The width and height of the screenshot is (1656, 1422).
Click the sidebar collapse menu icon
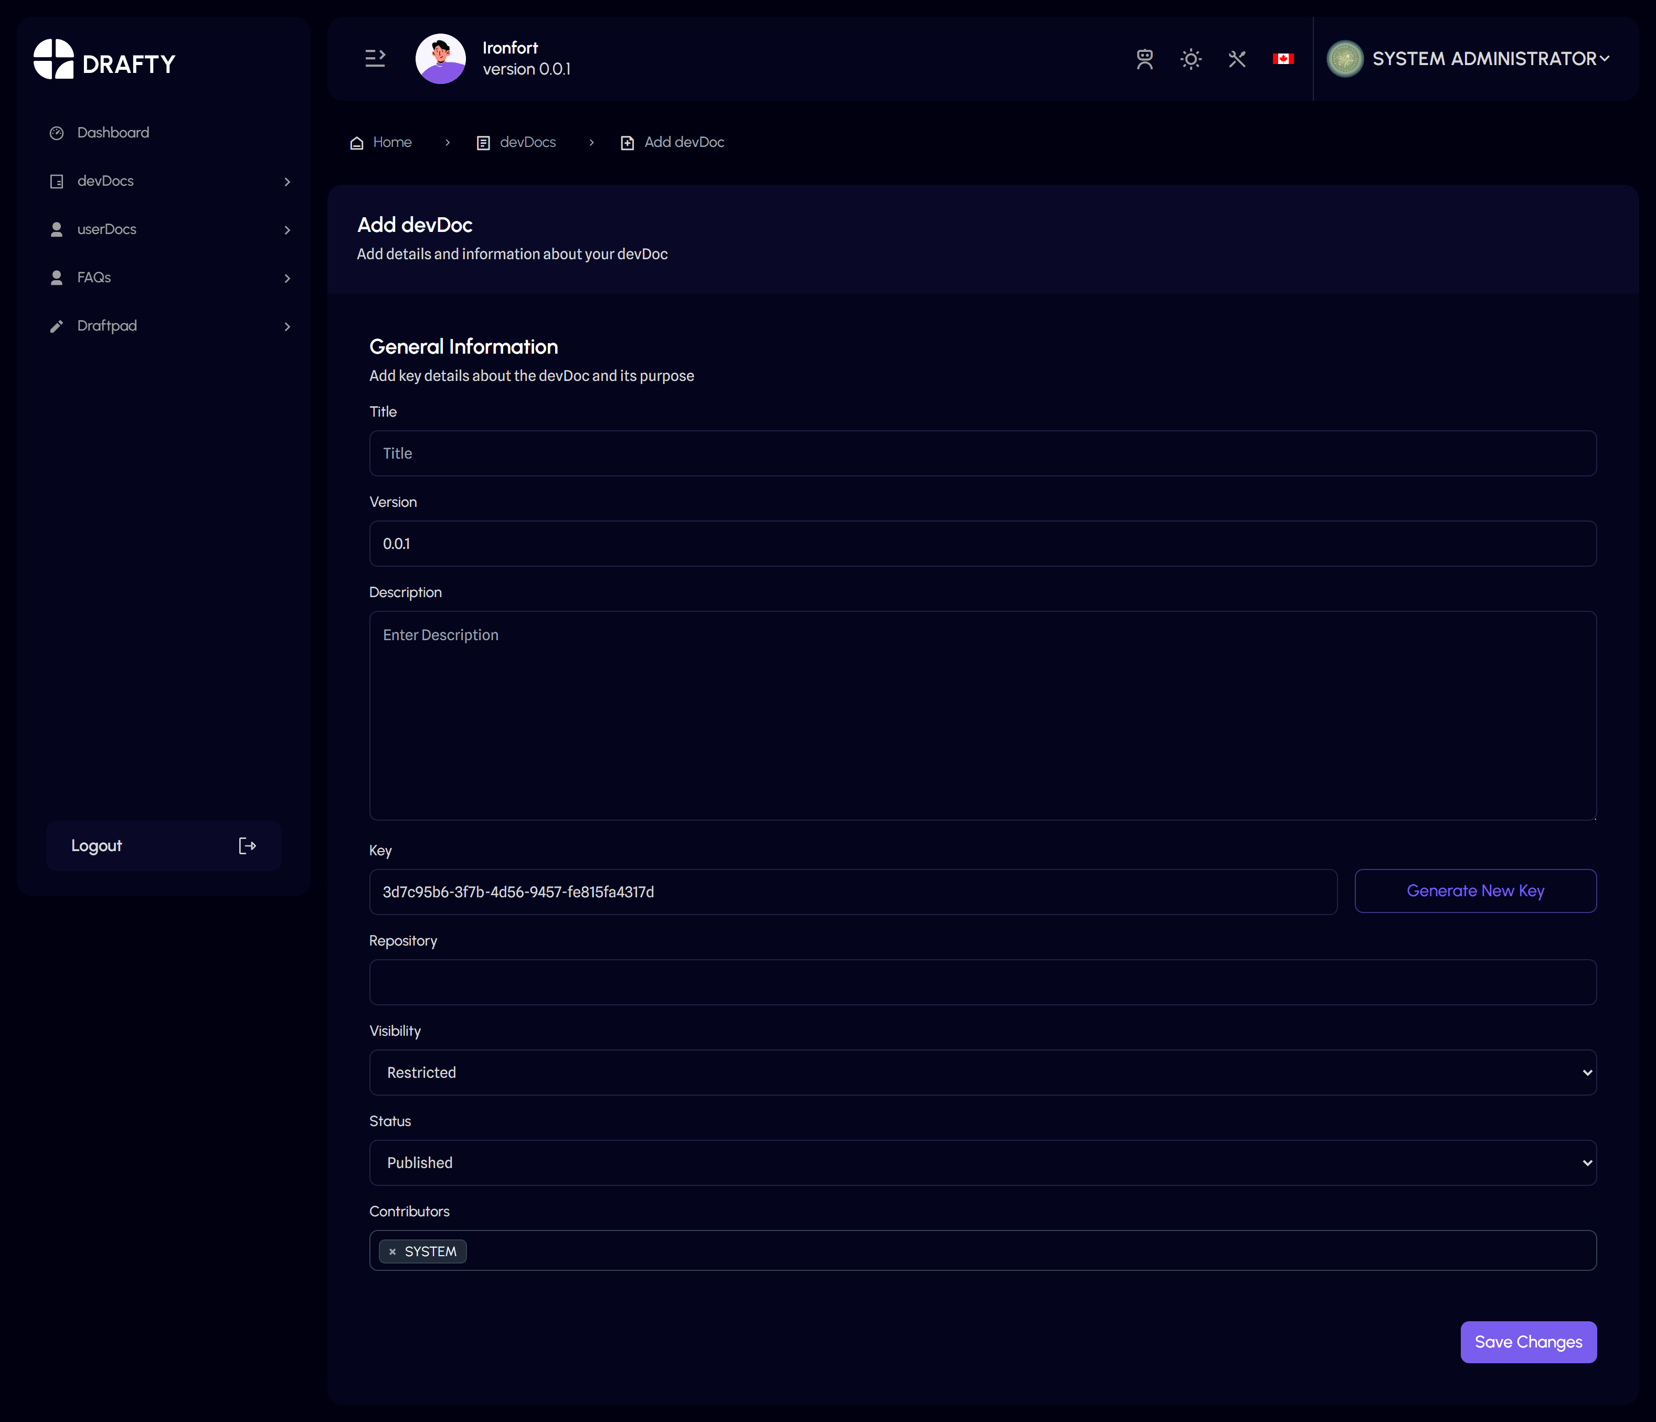[x=375, y=58]
